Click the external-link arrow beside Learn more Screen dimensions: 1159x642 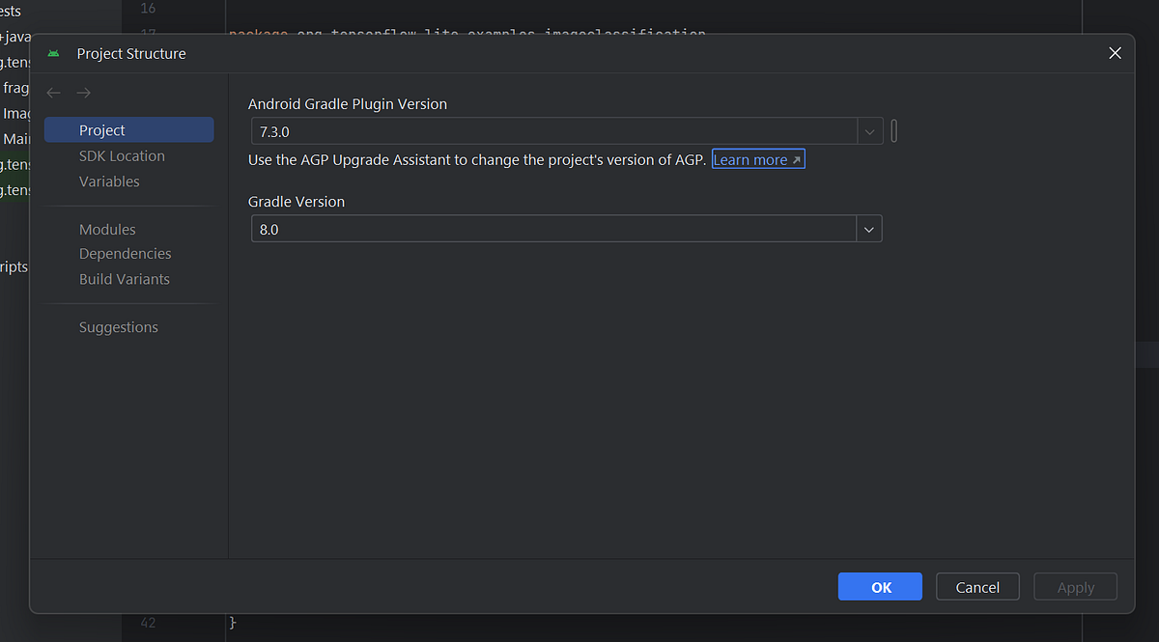(x=795, y=158)
